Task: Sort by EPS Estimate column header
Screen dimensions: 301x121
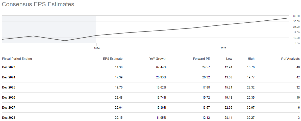Action: pos(113,59)
